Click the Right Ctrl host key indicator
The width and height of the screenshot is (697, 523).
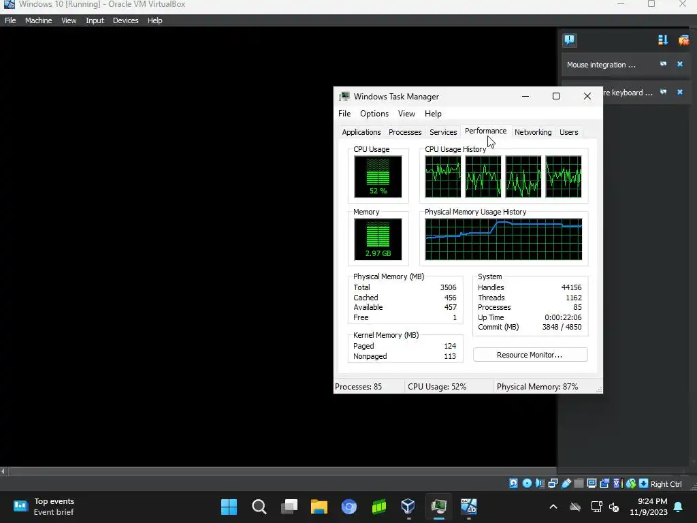pyautogui.click(x=666, y=484)
